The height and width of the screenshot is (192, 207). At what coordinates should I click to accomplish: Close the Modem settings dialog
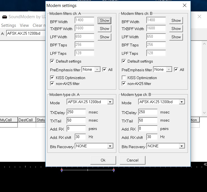coord(184,6)
